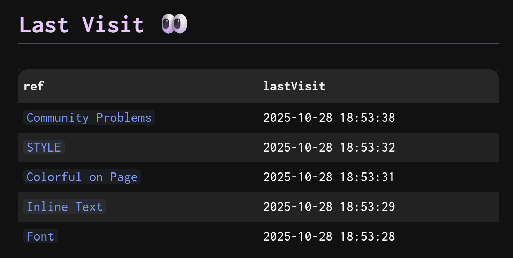Click the 18:53:38 time value
The image size is (513, 258).
(x=368, y=118)
